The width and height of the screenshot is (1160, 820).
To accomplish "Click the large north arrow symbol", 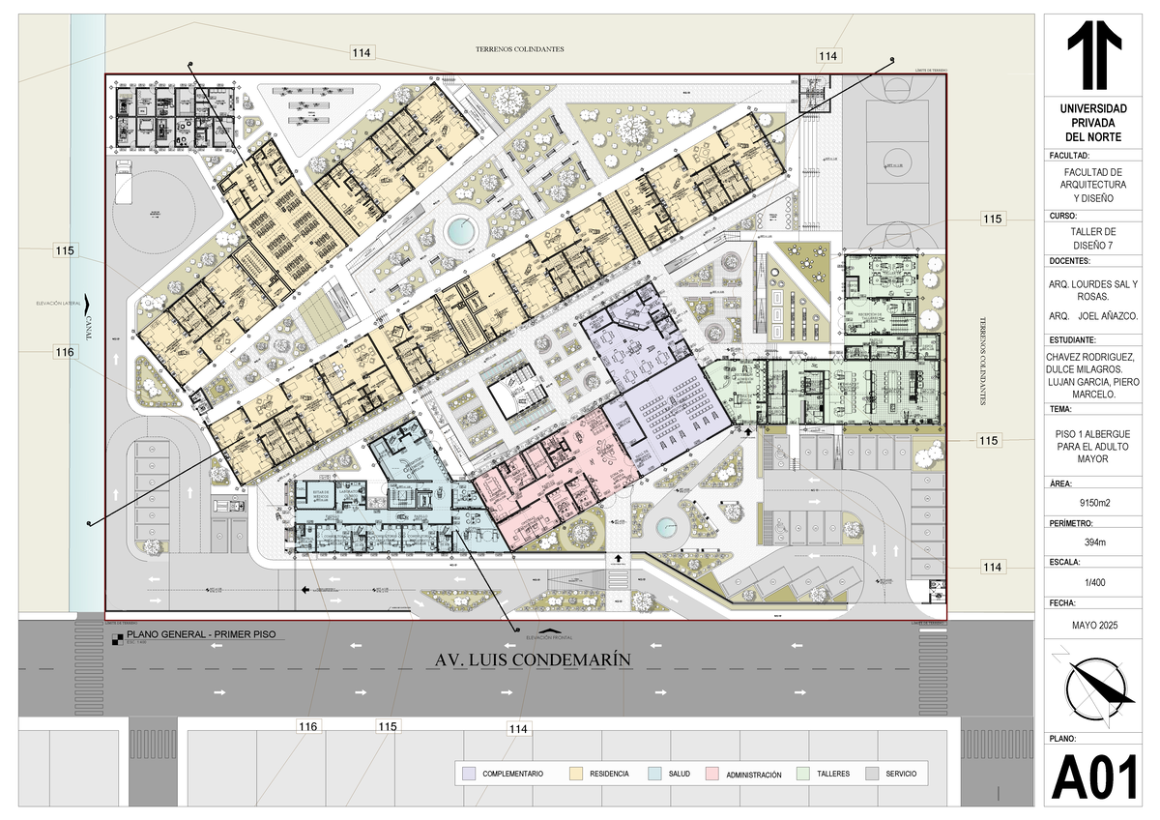I will [x=1093, y=56].
